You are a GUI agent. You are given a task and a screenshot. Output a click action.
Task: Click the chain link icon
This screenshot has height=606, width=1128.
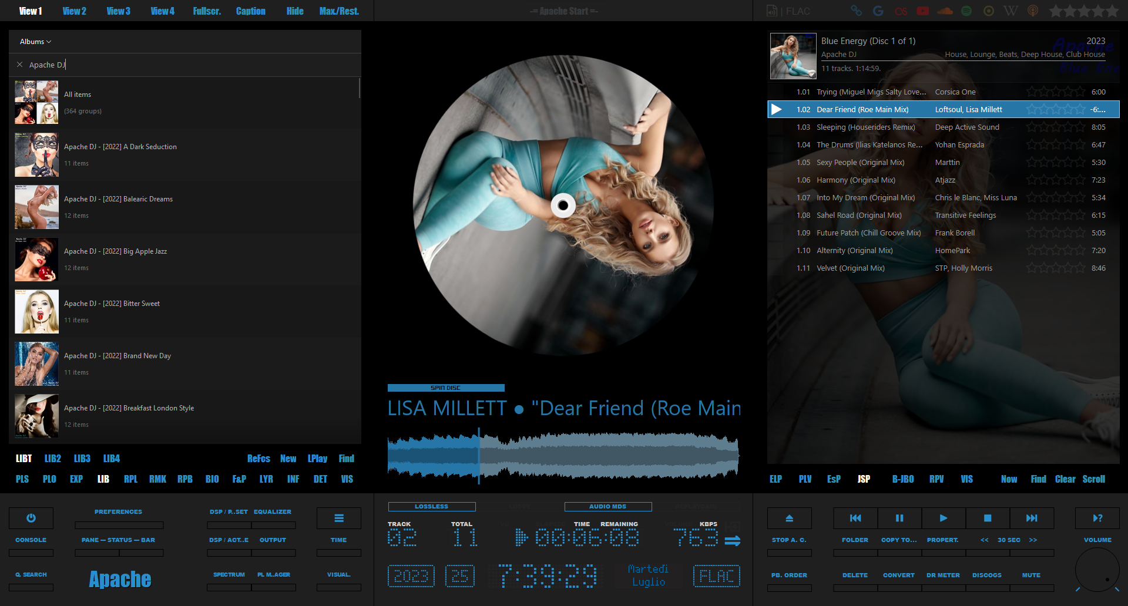(857, 11)
